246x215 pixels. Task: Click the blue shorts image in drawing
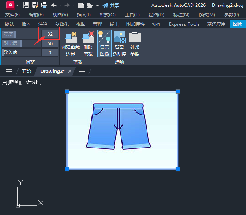(x=118, y=126)
